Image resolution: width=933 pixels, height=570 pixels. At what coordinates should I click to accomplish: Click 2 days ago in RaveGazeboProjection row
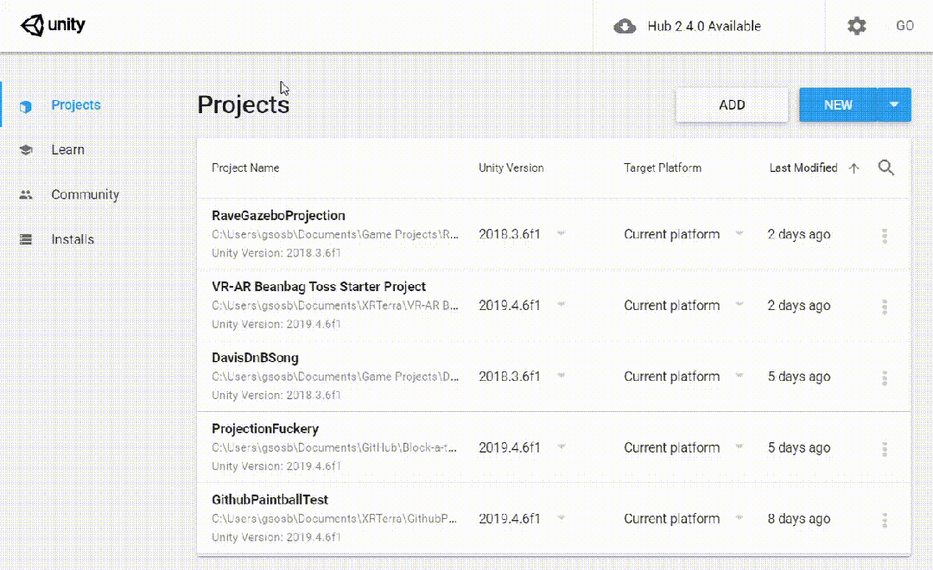tap(798, 234)
